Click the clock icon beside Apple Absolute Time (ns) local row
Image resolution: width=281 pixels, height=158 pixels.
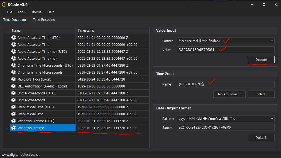pyautogui.click(x=14, y=58)
